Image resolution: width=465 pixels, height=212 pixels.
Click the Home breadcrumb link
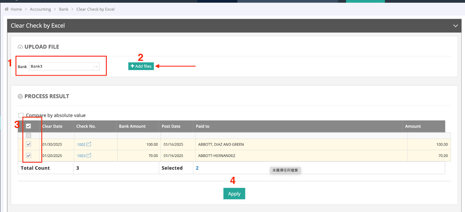(x=16, y=9)
